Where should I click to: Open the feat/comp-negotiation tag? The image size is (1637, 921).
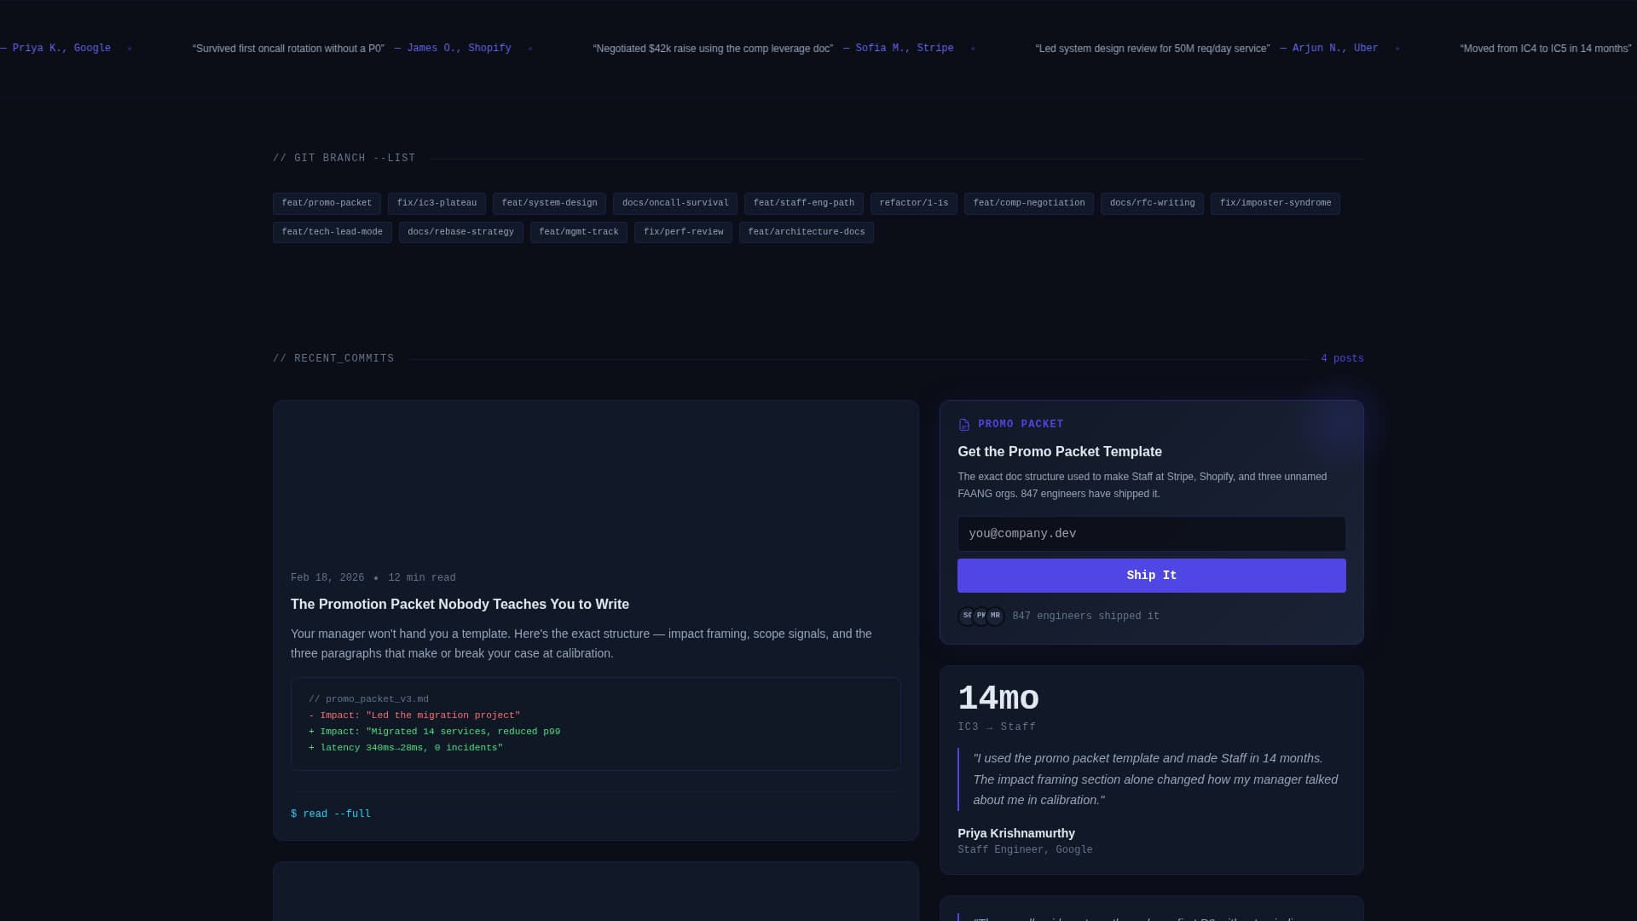click(1029, 203)
